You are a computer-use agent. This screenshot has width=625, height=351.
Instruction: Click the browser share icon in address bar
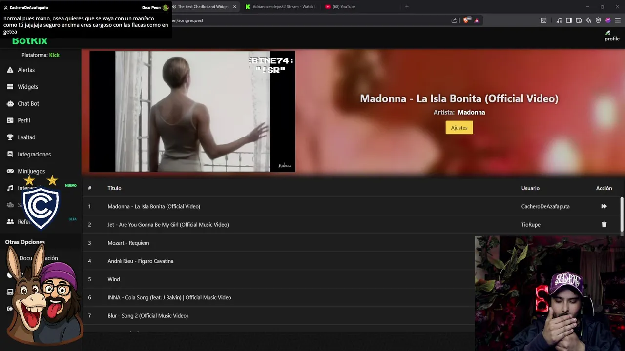[x=454, y=20]
